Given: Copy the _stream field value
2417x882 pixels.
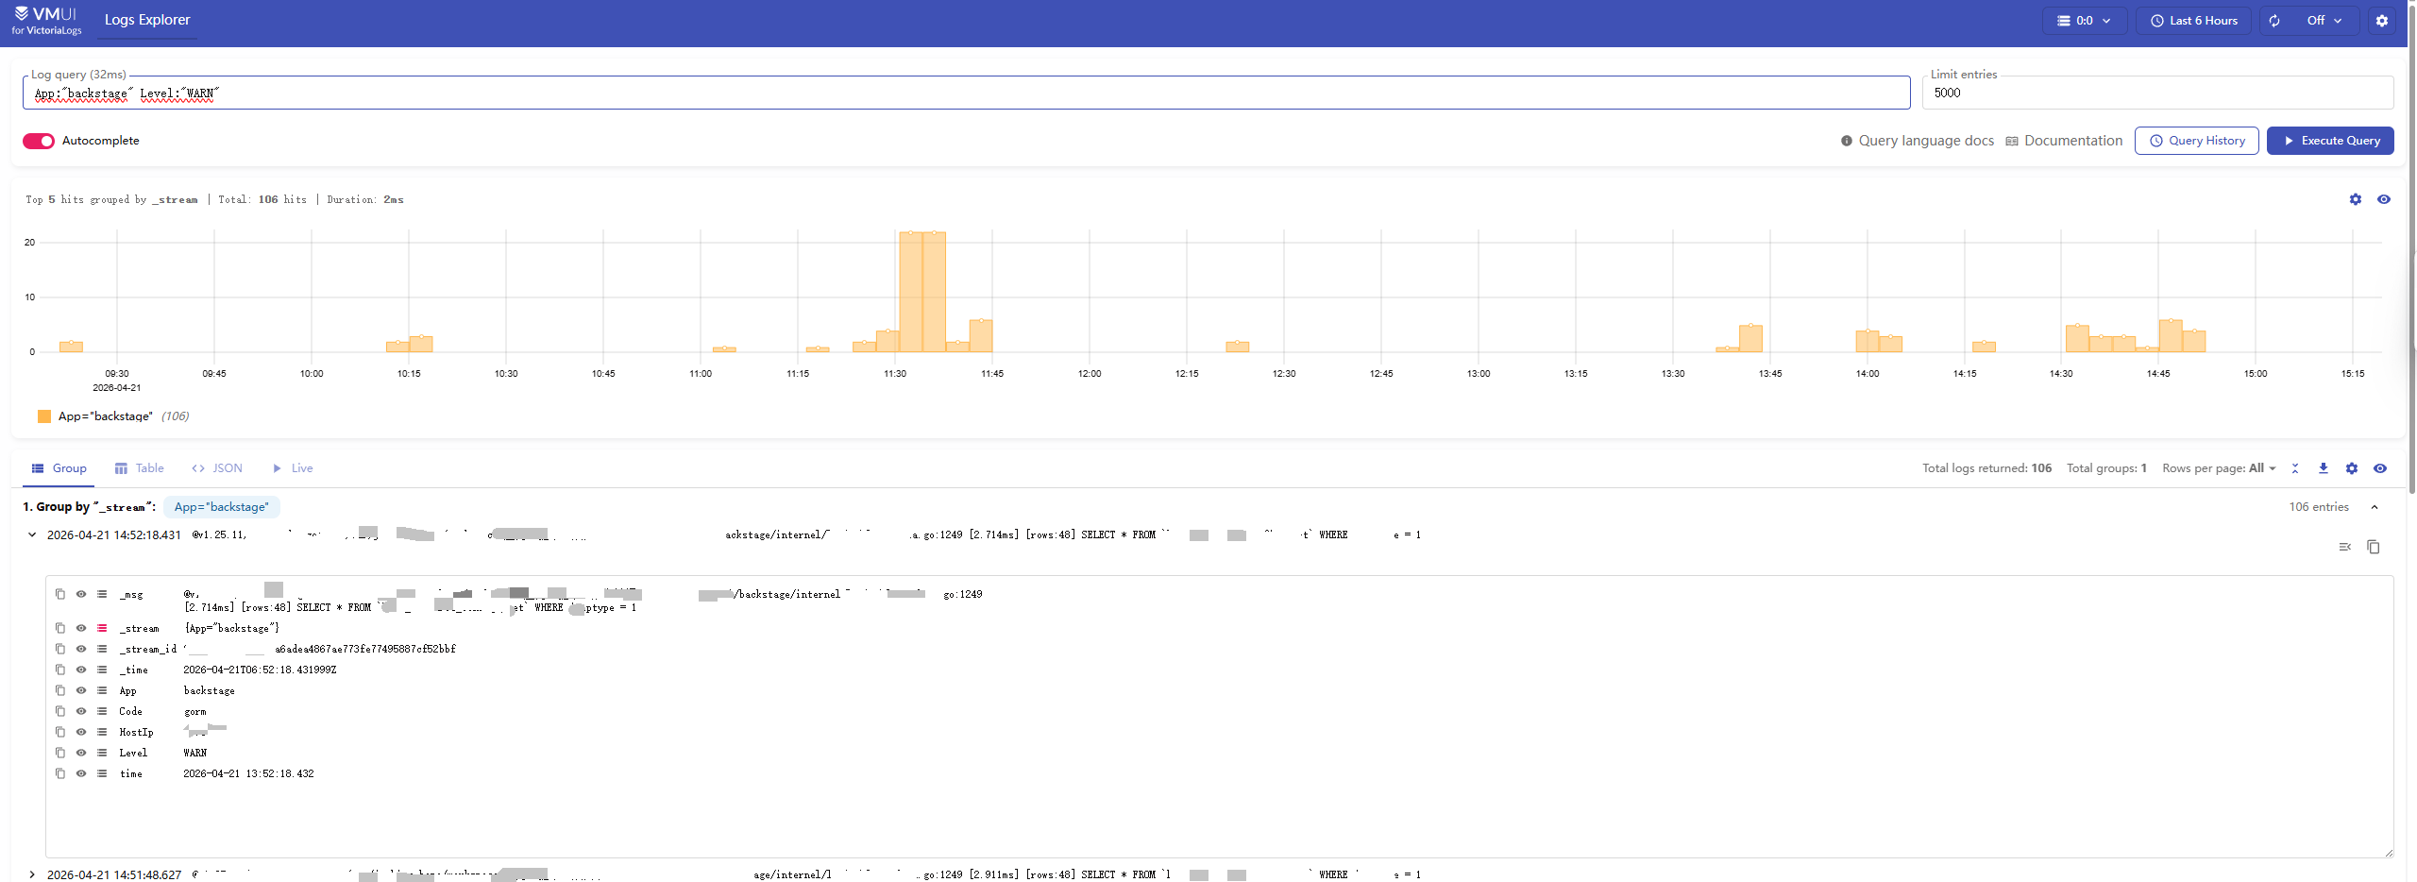Looking at the screenshot, I should [60, 628].
